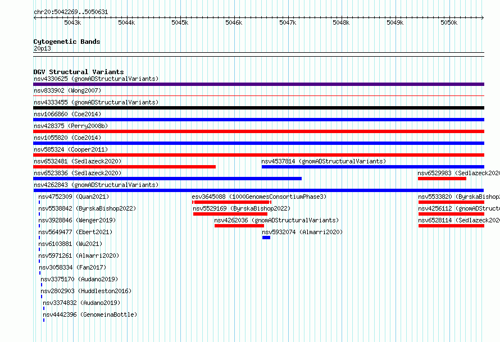Screen dimensions: 500x342
Task: Click the DGV Structural Variants track title
Action: pos(79,72)
